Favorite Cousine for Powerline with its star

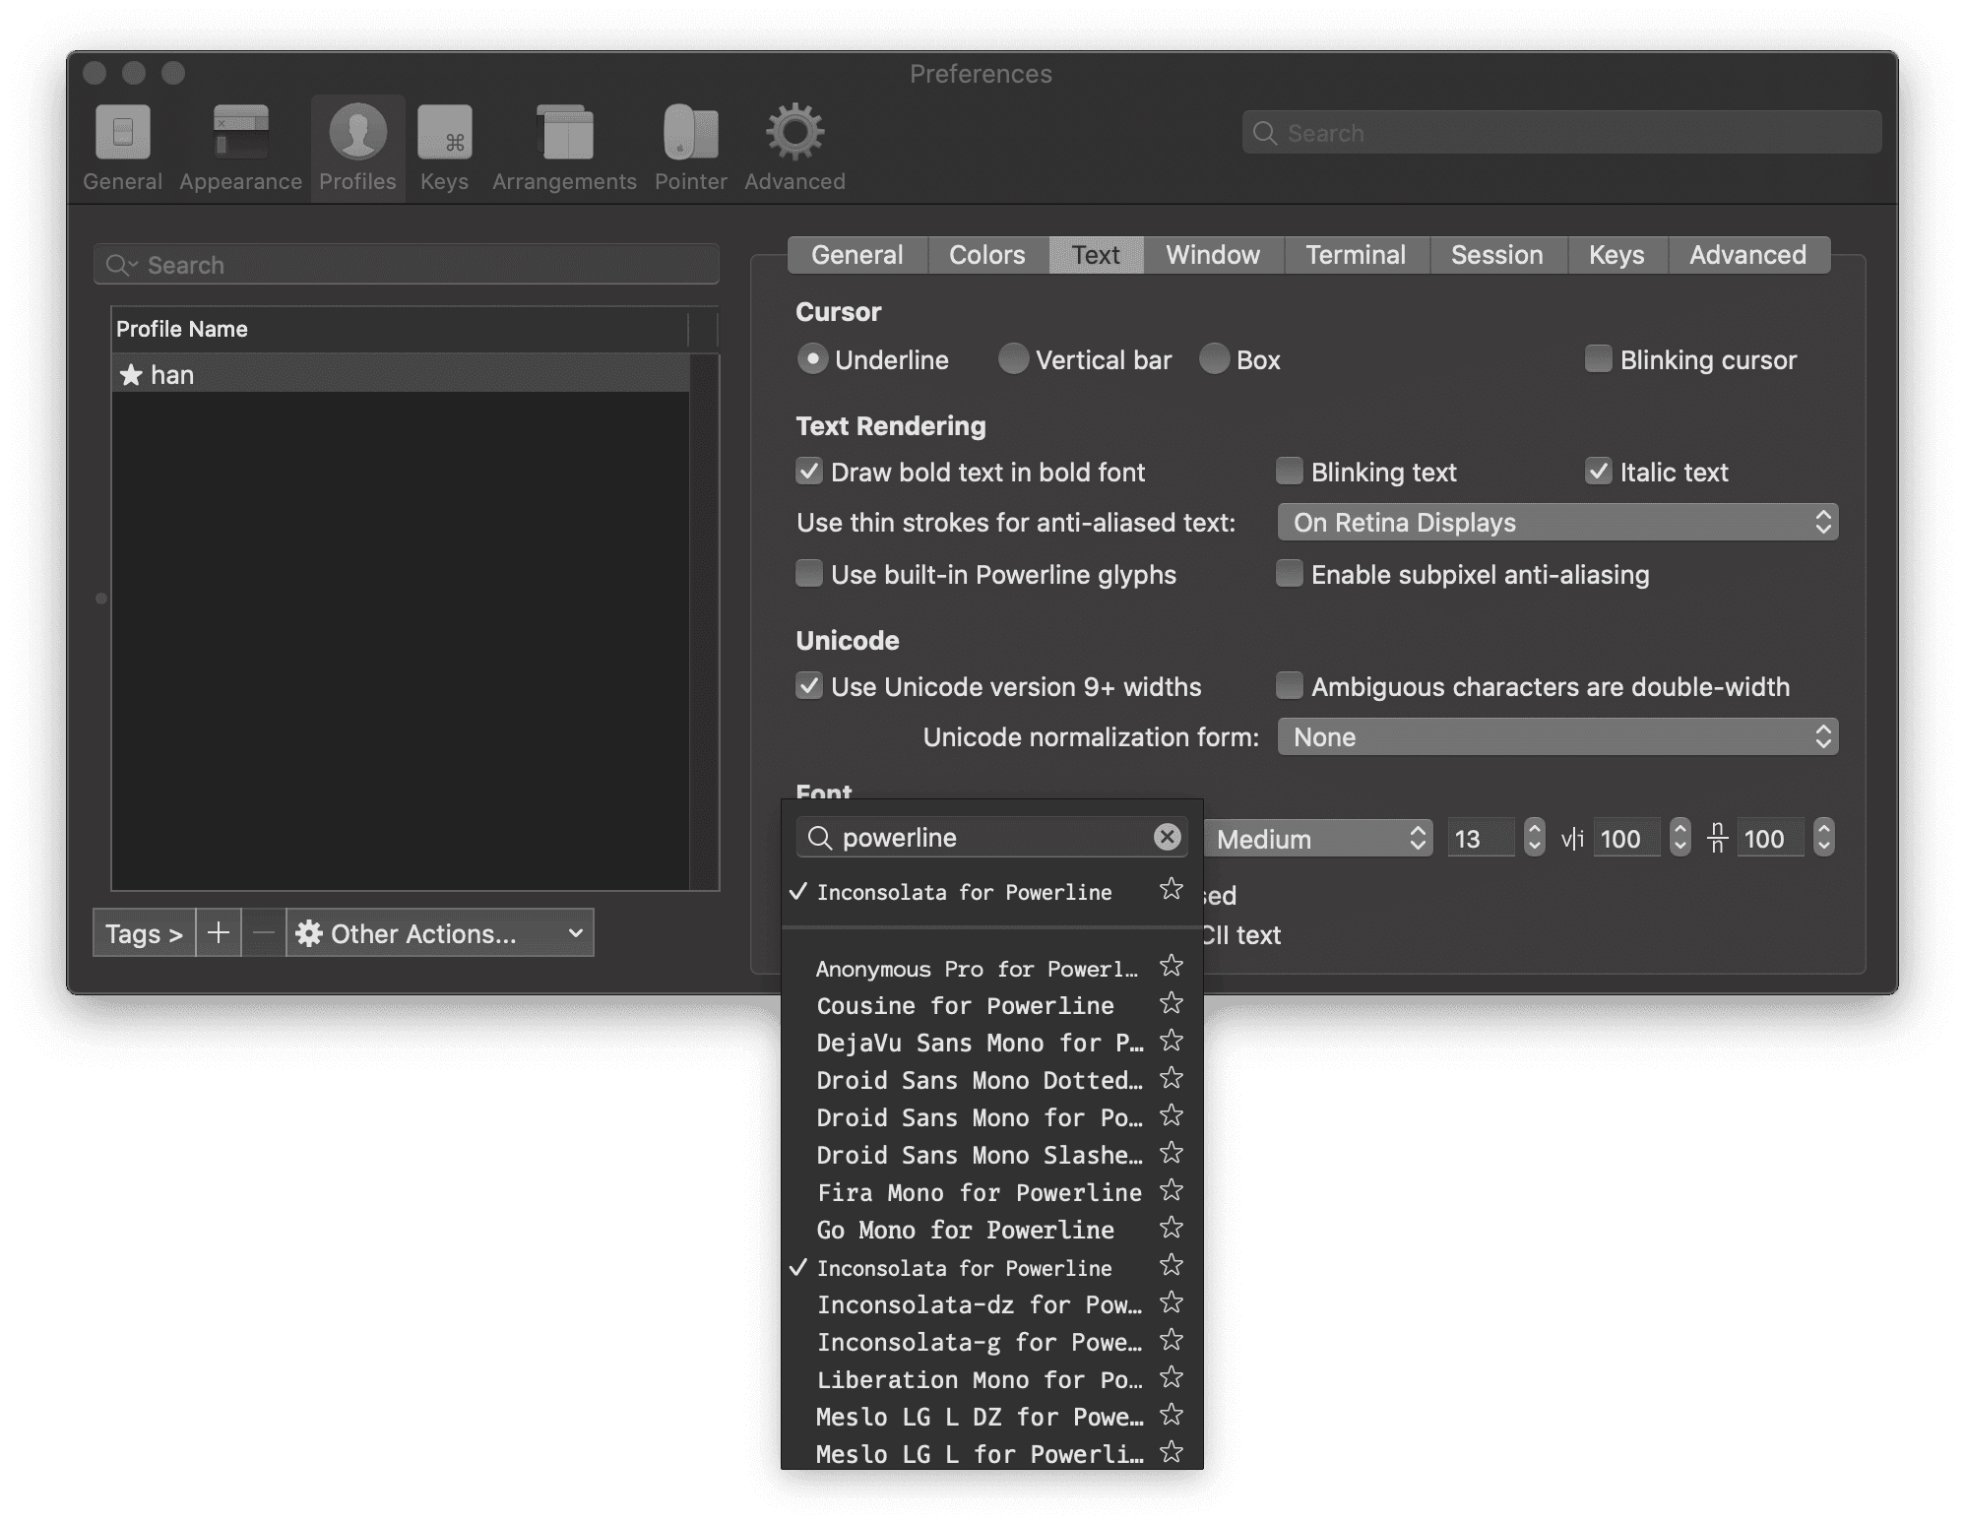[1171, 1004]
